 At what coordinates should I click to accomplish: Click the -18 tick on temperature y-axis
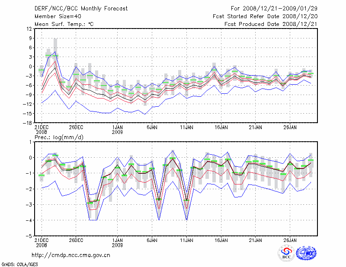[x=27, y=123]
